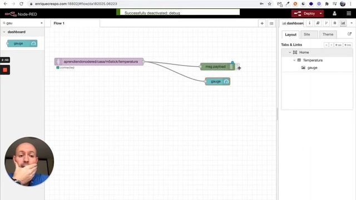The height and width of the screenshot is (200, 356).
Task: Open the saved passwords key icon
Action: point(261,4)
